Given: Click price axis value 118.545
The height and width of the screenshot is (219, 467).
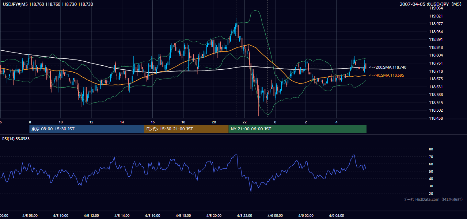Looking at the screenshot, I should [436, 103].
